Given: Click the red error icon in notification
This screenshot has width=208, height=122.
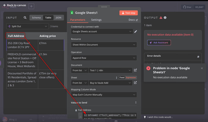Looking at the screenshot, I should pos(148,68).
